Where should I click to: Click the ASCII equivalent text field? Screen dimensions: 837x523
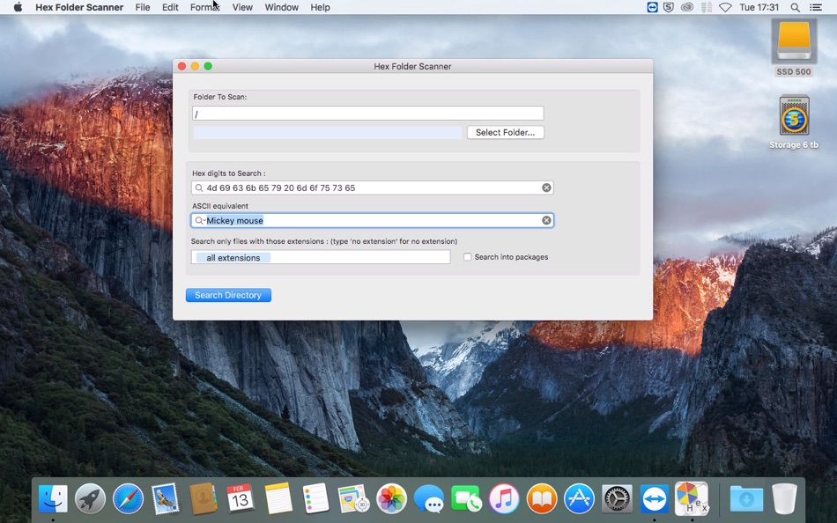[372, 220]
